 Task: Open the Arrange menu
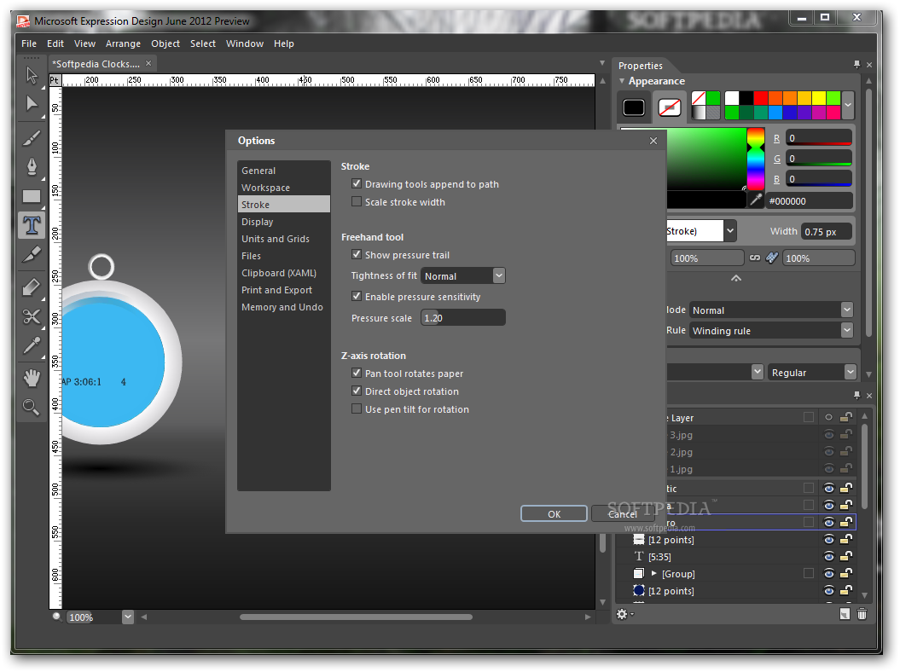pyautogui.click(x=123, y=43)
